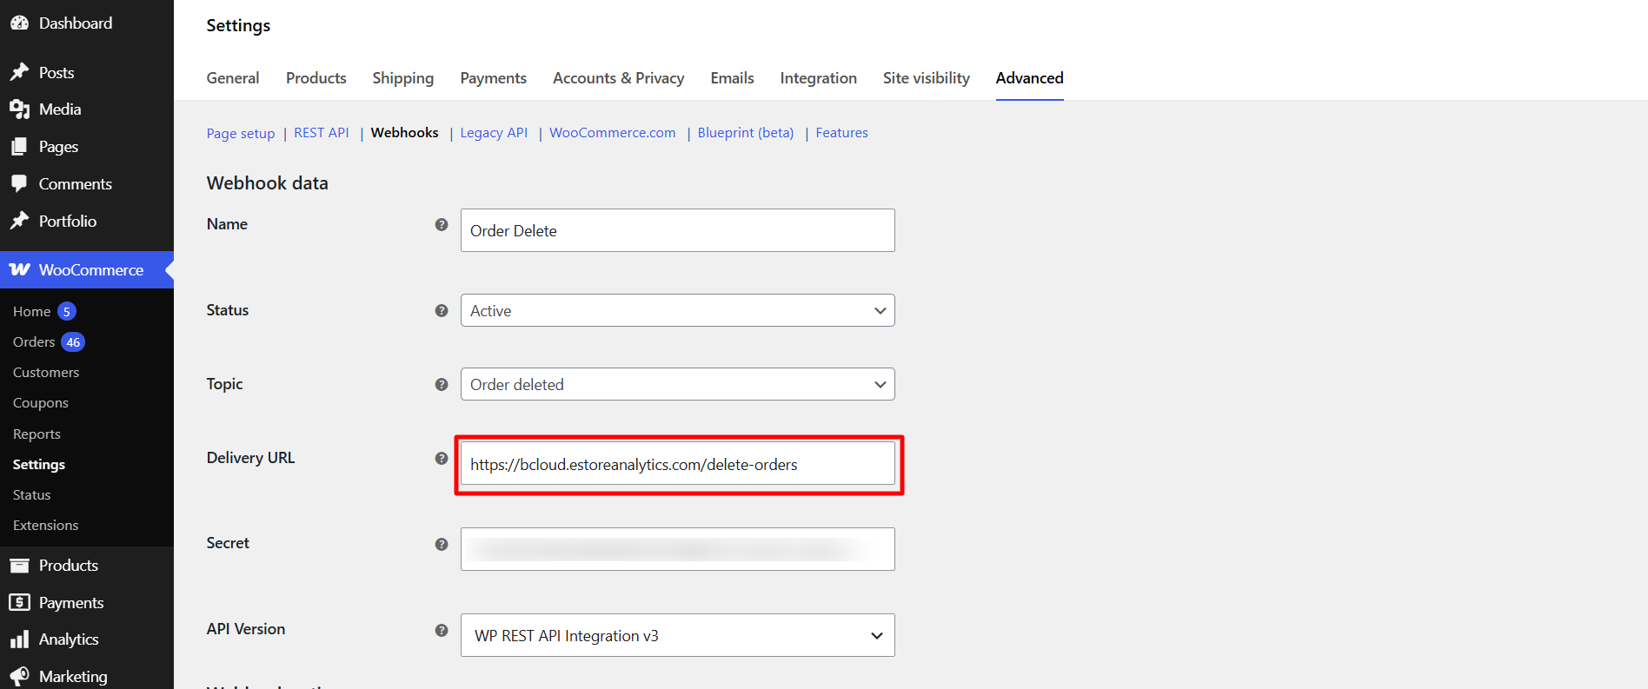This screenshot has height=689, width=1648.
Task: Click the Portfolio pin icon
Action: click(x=19, y=221)
